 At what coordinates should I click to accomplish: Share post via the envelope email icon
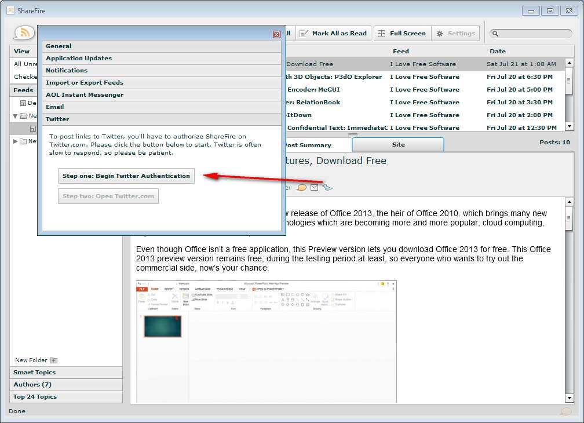coord(315,187)
